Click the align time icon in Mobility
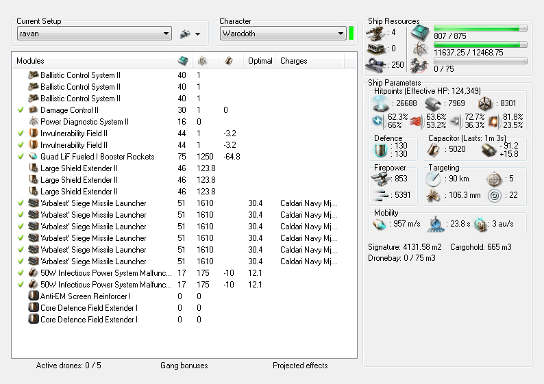The image size is (544, 384). pyautogui.click(x=434, y=224)
